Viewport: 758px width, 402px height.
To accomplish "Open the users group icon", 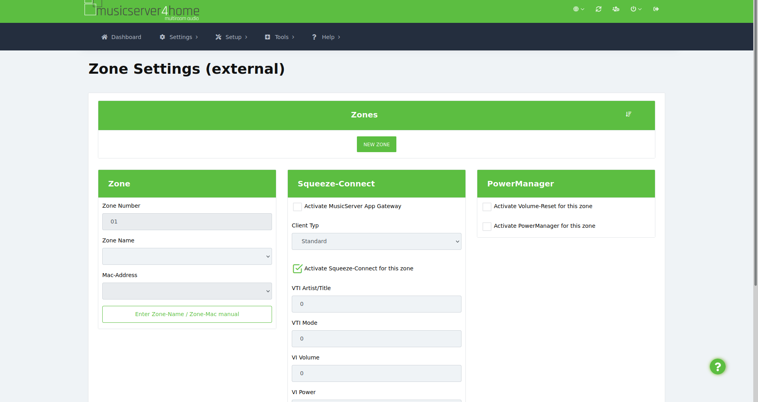I will 616,9.
